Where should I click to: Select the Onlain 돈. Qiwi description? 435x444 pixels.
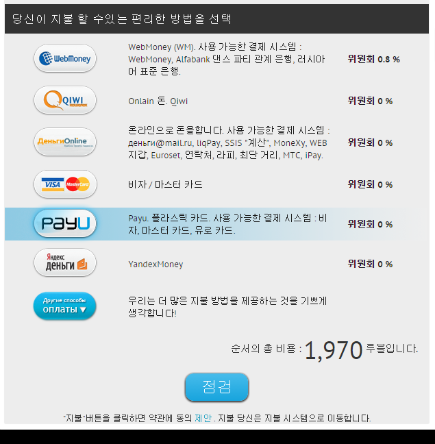point(158,101)
